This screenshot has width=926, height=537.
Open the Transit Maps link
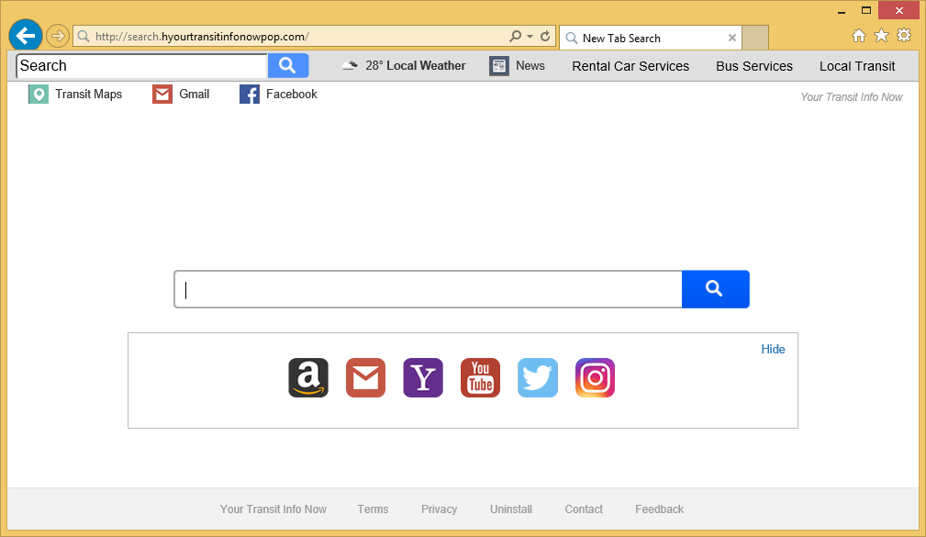[x=89, y=94]
